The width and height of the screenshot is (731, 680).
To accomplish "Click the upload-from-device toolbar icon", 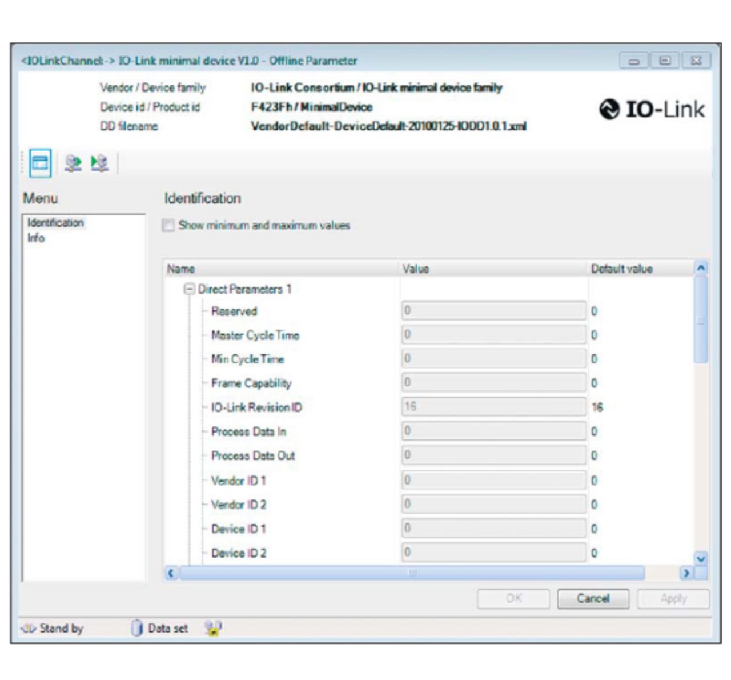I will click(73, 163).
